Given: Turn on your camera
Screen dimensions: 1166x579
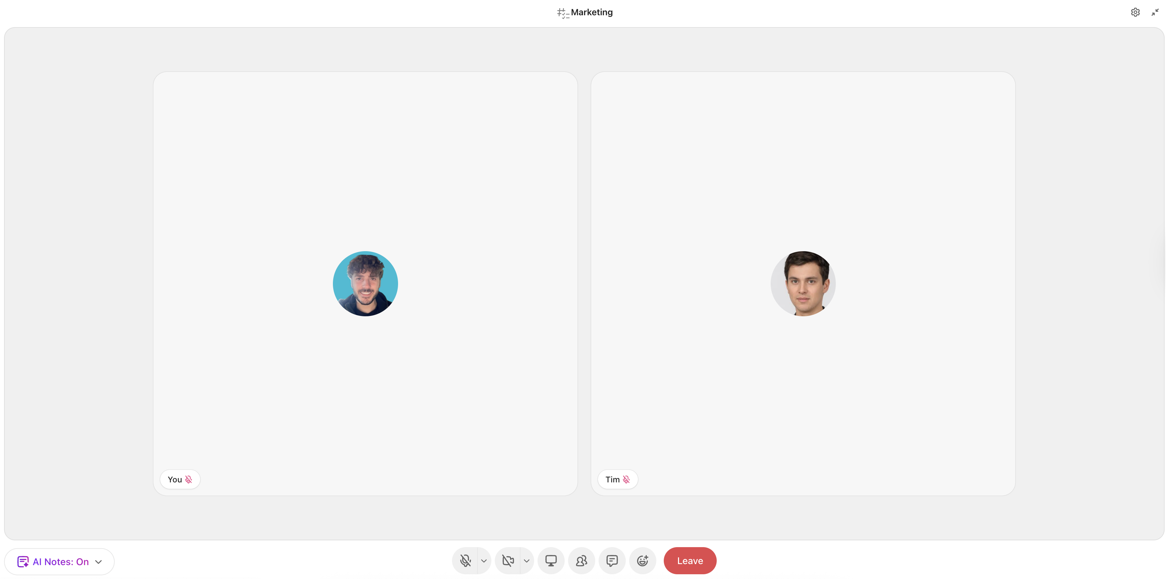Looking at the screenshot, I should [x=508, y=560].
